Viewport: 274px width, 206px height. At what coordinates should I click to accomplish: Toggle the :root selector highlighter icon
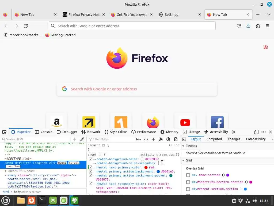[x=100, y=155]
